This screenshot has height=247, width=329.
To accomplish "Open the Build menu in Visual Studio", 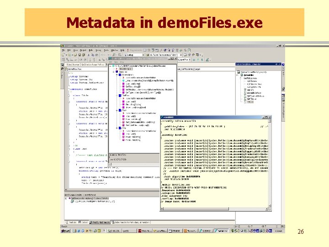I will (91, 50).
